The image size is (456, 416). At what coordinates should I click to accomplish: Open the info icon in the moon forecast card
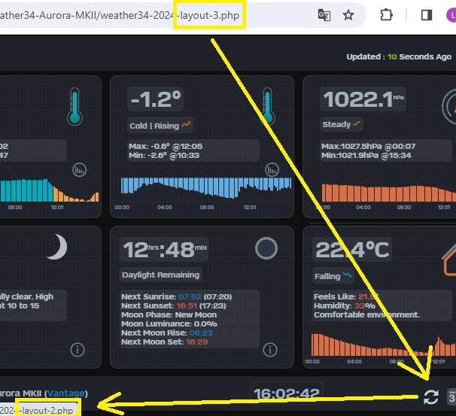click(x=78, y=350)
